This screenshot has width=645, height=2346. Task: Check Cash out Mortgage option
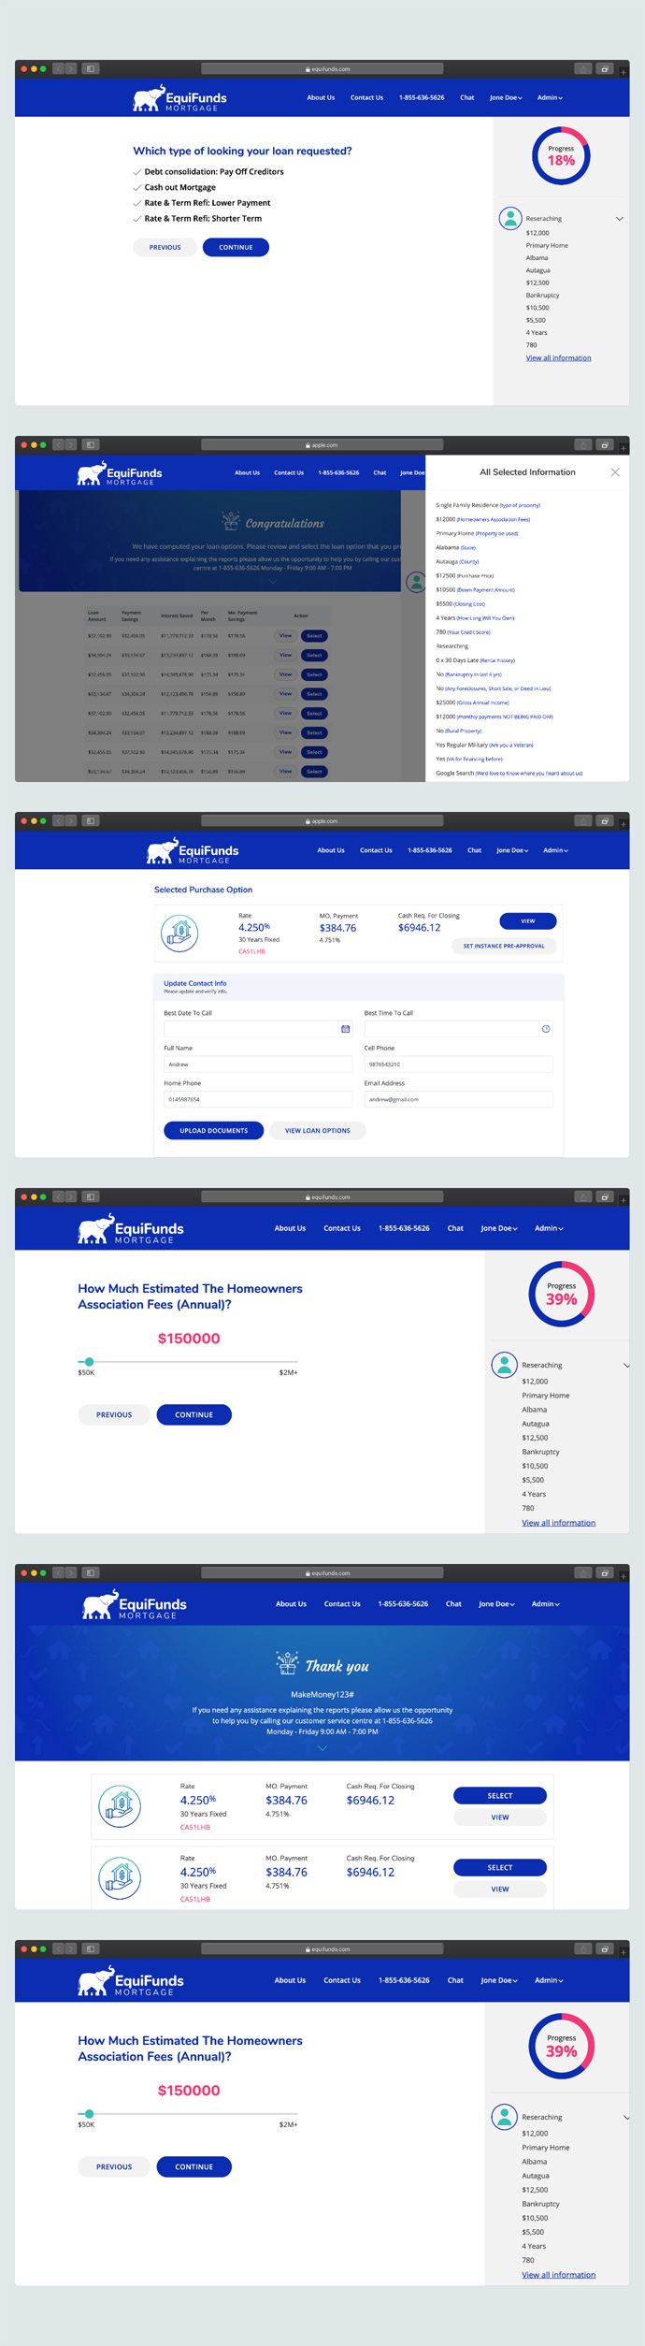[x=175, y=187]
